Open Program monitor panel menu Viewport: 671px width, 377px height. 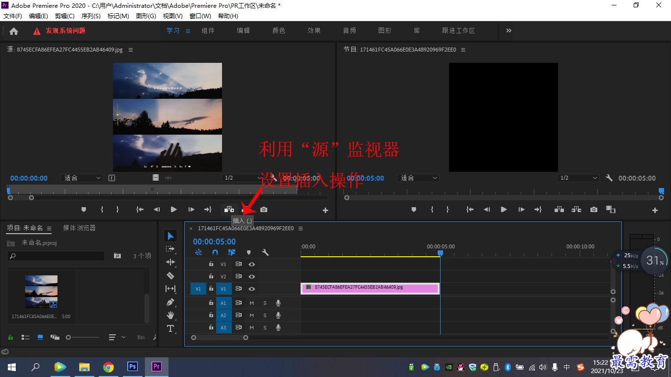coord(463,50)
